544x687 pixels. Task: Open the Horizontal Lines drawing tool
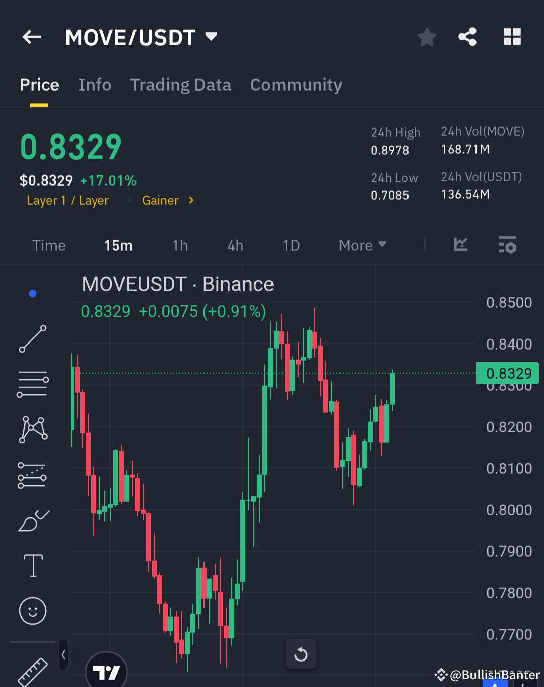click(32, 384)
